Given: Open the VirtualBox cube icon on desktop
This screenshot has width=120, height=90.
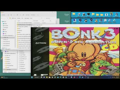Looking at the screenshot, I should coord(116,14).
